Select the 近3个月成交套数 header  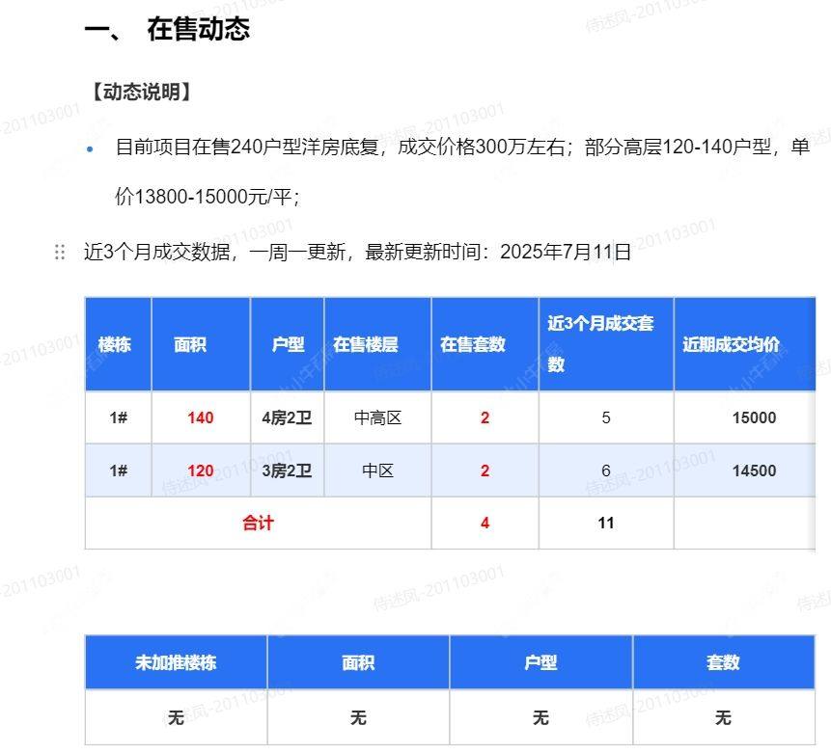click(x=606, y=343)
